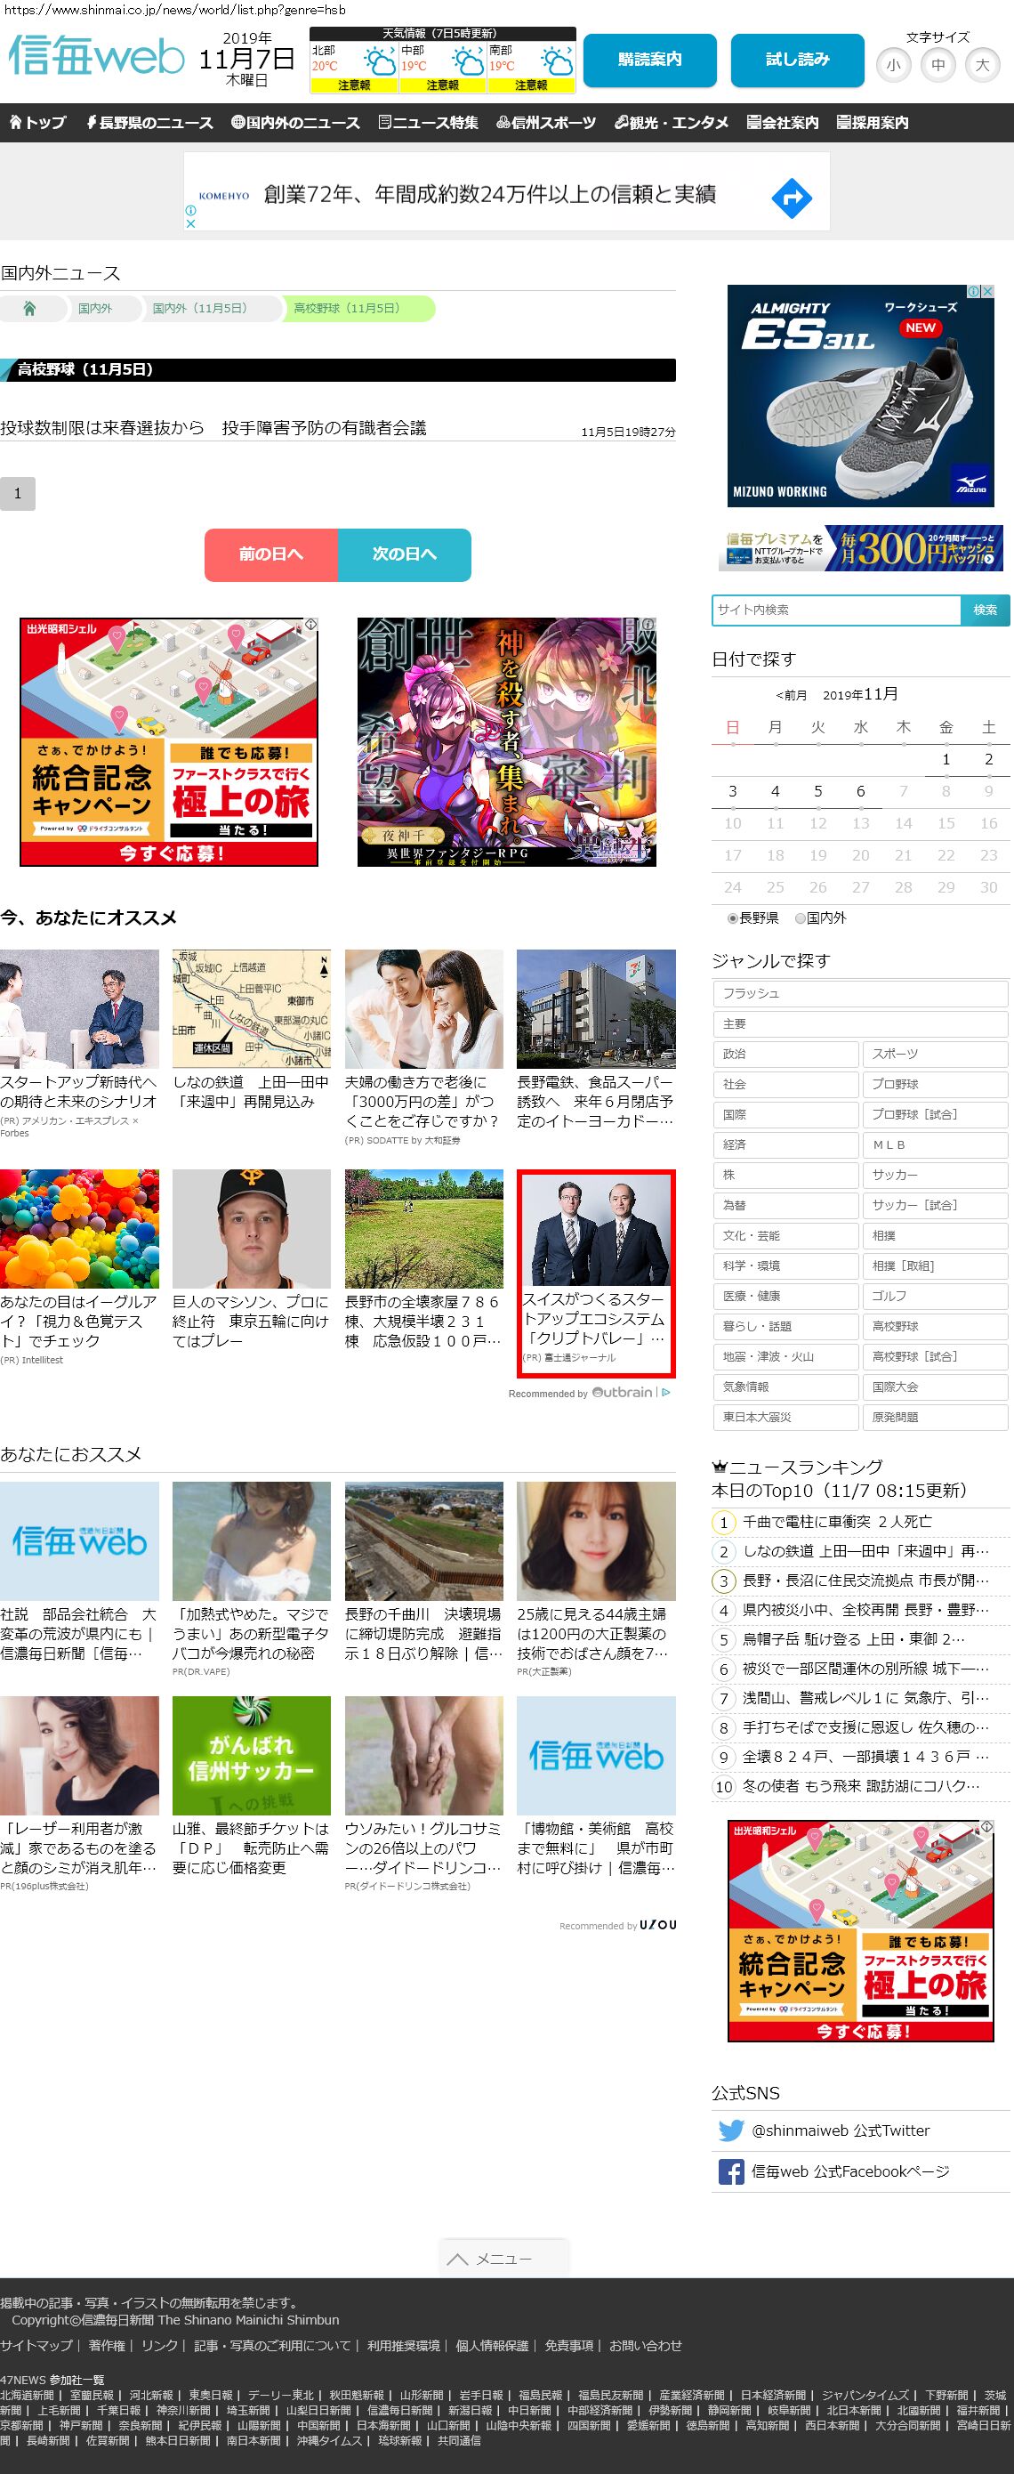Screen dimensions: 1014x2474
Task: Choose medium font size 中 option
Action: point(938,65)
